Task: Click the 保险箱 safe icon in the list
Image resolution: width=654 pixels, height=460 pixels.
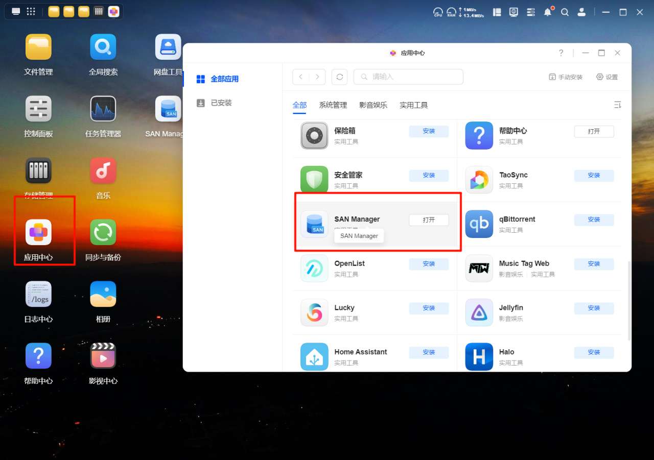Action: click(314, 135)
